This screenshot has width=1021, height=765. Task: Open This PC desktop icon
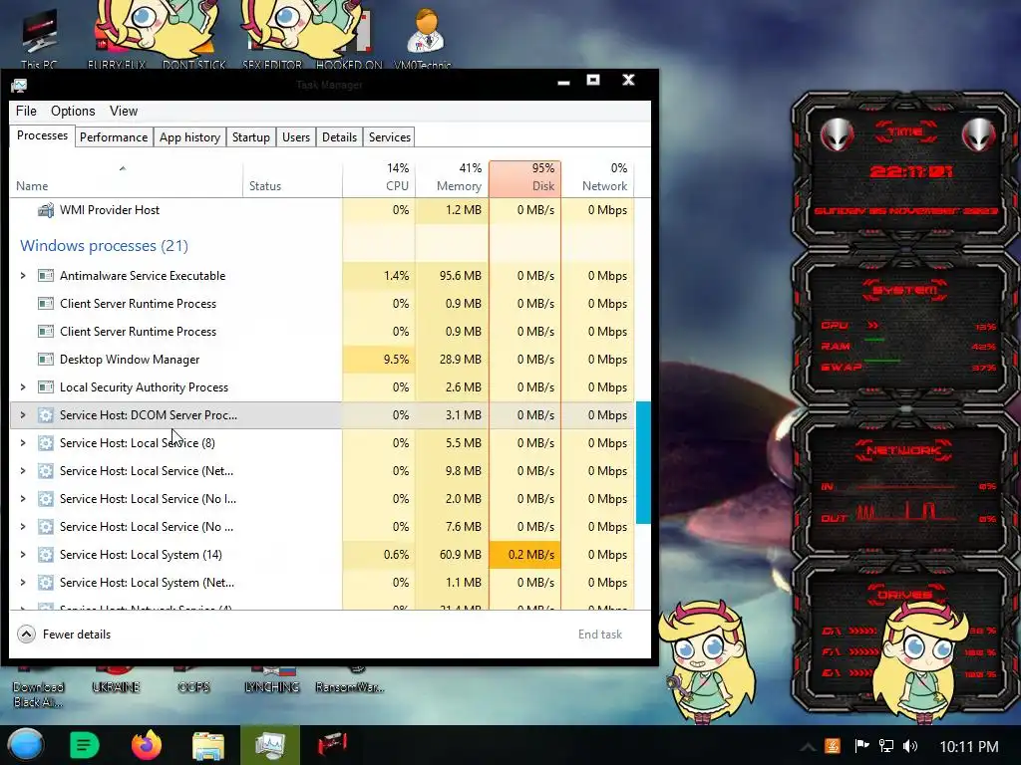[39, 39]
